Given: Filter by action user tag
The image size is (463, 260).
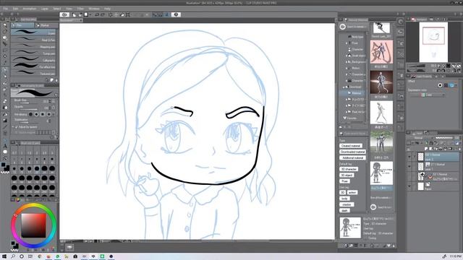Looking at the screenshot, I should (352, 193).
